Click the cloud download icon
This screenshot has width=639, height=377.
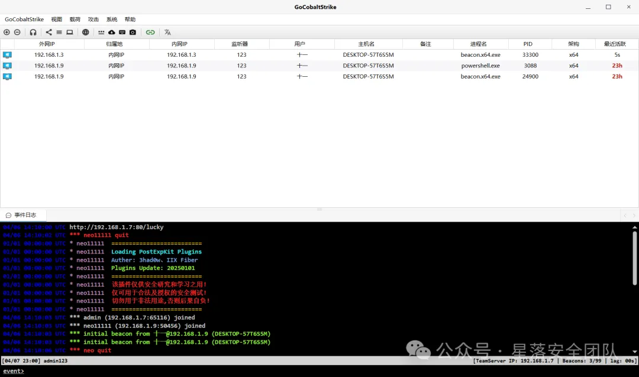112,32
